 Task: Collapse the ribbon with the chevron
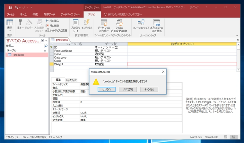tap(237, 36)
